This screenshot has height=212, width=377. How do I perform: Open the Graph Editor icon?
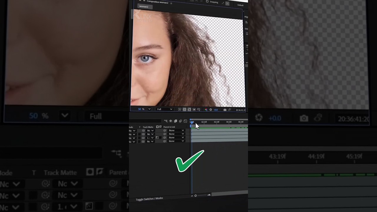185,121
